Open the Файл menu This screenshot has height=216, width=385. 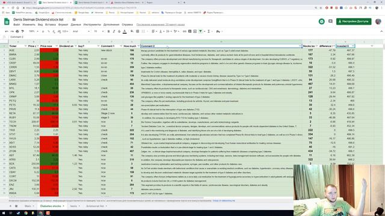(17, 25)
